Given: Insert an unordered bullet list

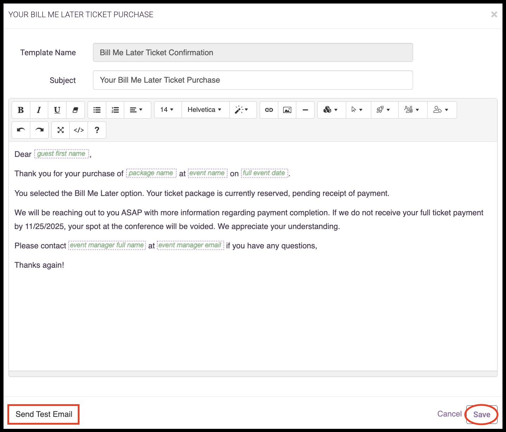Looking at the screenshot, I should tap(97, 110).
